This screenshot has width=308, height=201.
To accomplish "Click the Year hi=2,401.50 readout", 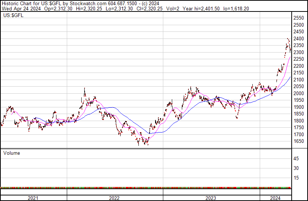I will pyautogui.click(x=201, y=9).
